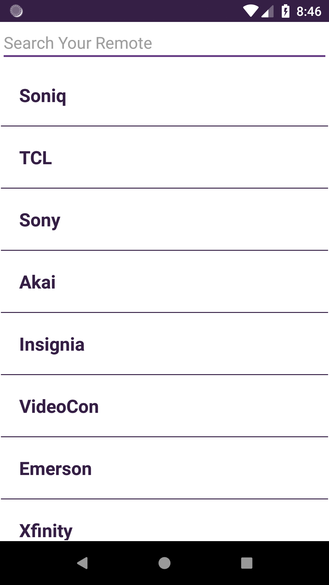
Task: Open the Sony remote entry
Action: coord(164,220)
